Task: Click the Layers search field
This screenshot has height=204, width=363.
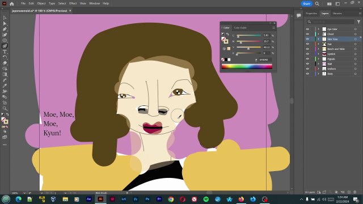Action: pyautogui.click(x=330, y=22)
